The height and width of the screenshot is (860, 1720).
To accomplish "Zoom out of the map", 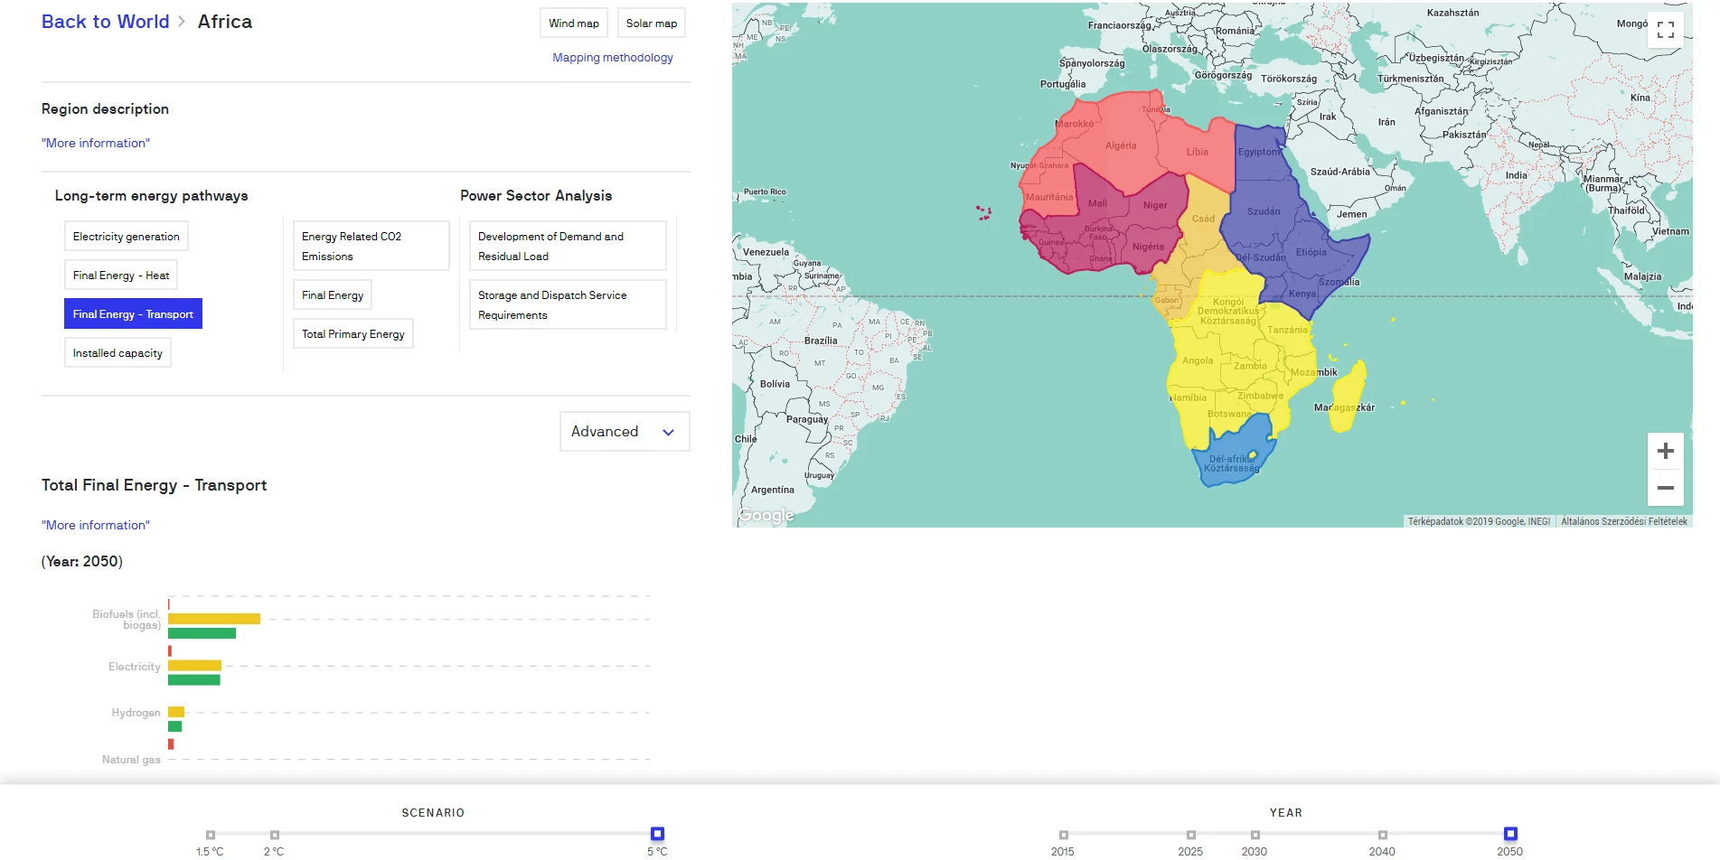I will [x=1665, y=488].
